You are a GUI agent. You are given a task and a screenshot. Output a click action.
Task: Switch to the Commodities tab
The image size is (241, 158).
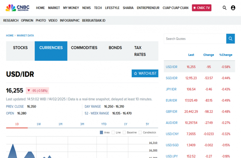(x=84, y=48)
